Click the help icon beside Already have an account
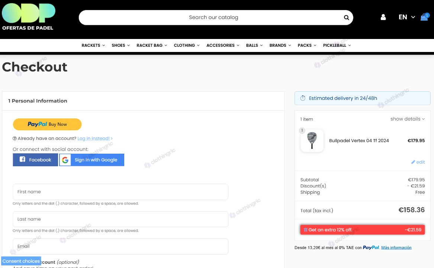The image size is (434, 268). 15,138
